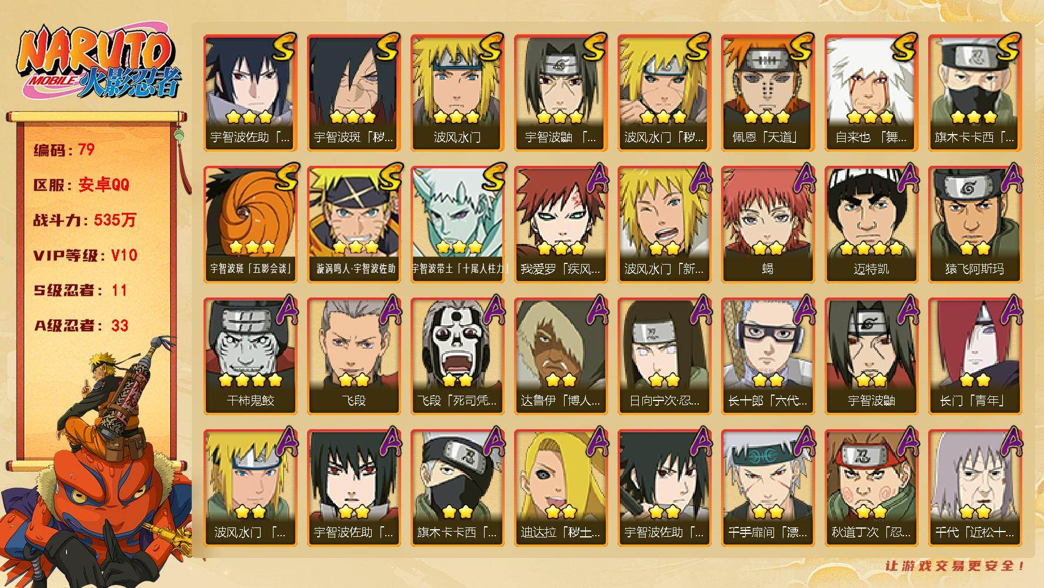Click the 让游戏交易更安全 slogan text
Screen dimensions: 1044x588
pos(956,566)
